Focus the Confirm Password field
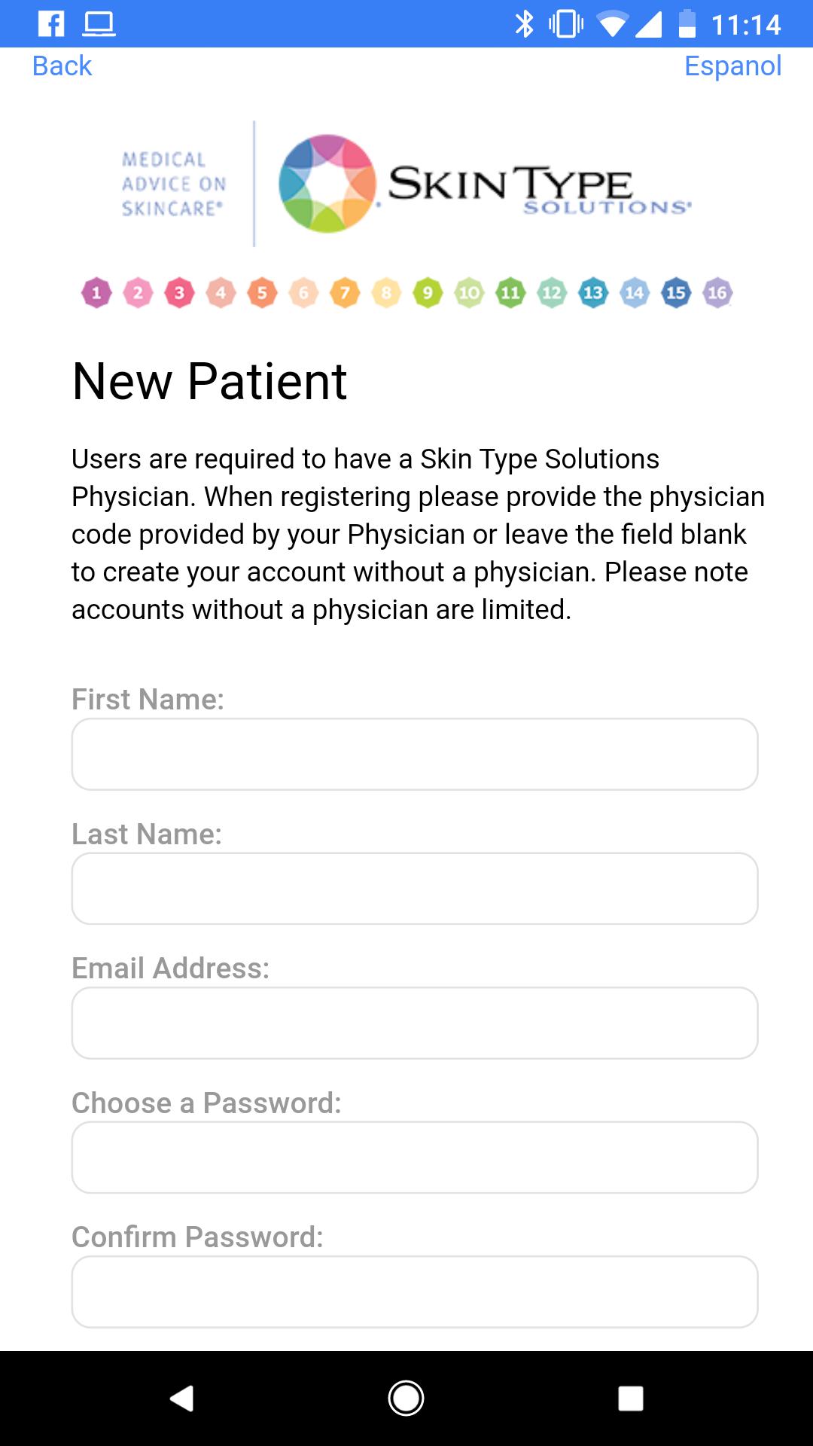This screenshot has width=813, height=1446. coord(415,1292)
